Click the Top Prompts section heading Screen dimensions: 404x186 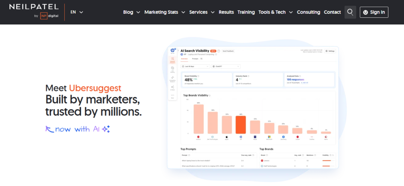tap(189, 149)
